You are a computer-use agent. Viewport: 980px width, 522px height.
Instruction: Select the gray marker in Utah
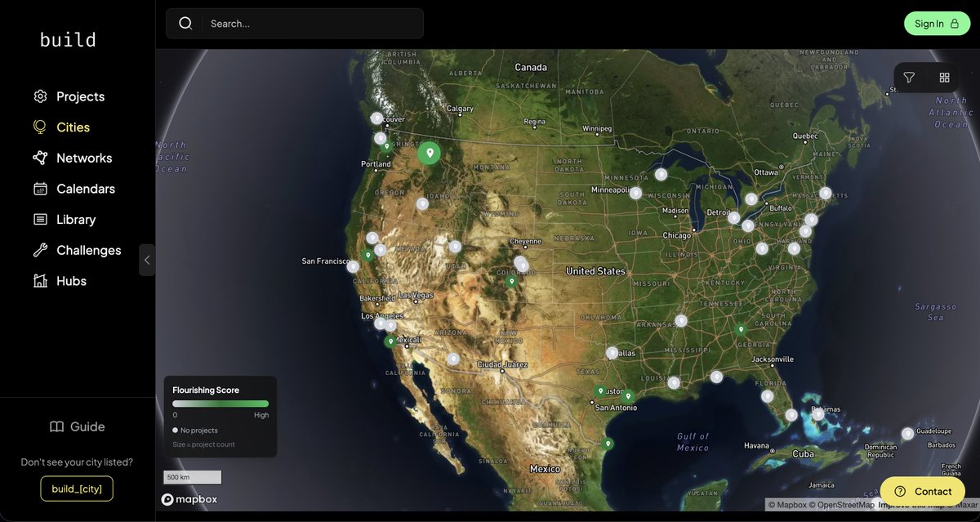tap(455, 247)
